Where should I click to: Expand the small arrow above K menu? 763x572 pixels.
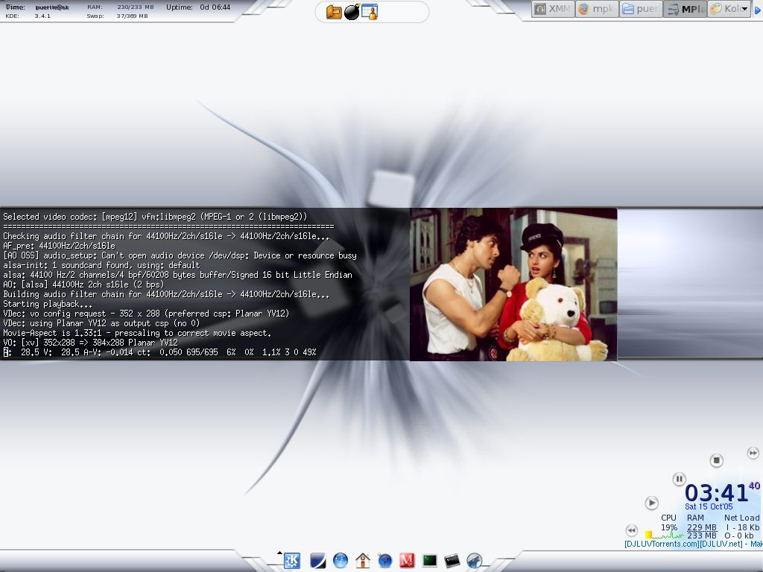pyautogui.click(x=279, y=553)
